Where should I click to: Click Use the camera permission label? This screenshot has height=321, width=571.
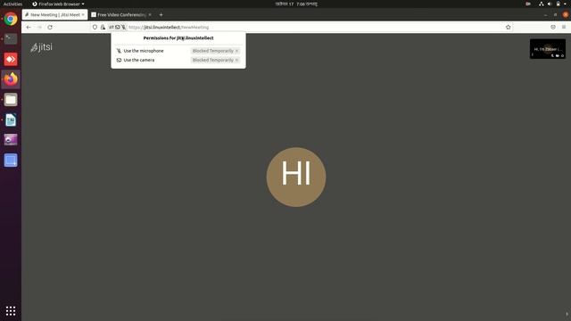point(139,60)
